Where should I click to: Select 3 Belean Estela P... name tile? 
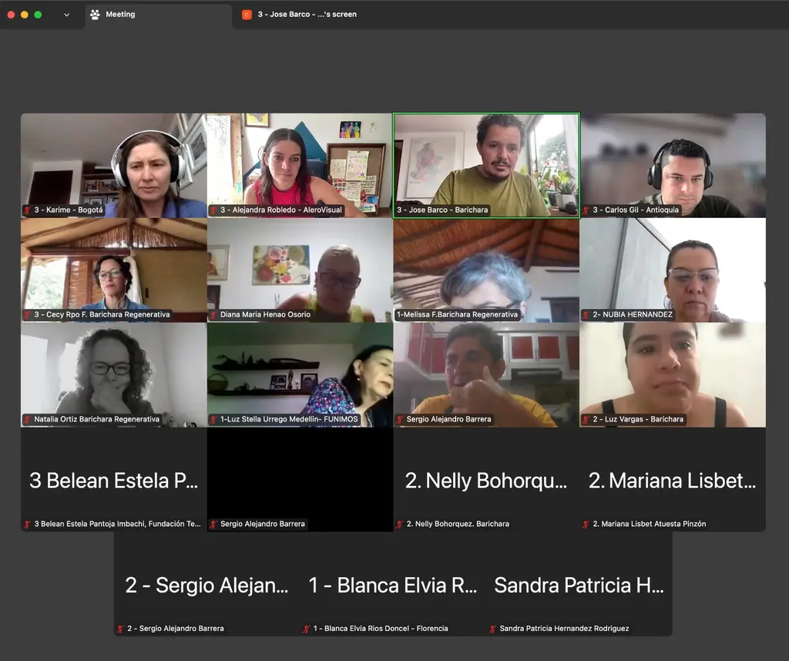tap(114, 479)
